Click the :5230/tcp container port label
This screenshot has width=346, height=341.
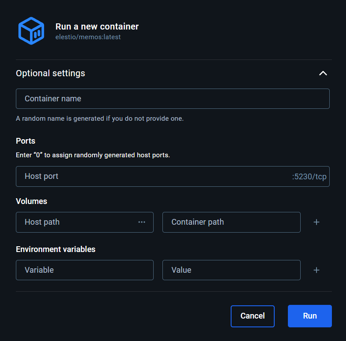[309, 177]
